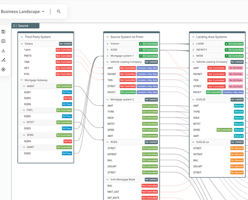Image resolution: width=248 pixels, height=200 pixels.
Task: Click the NO OWNER badge on Galaxy
Action: [x=66, y=44]
